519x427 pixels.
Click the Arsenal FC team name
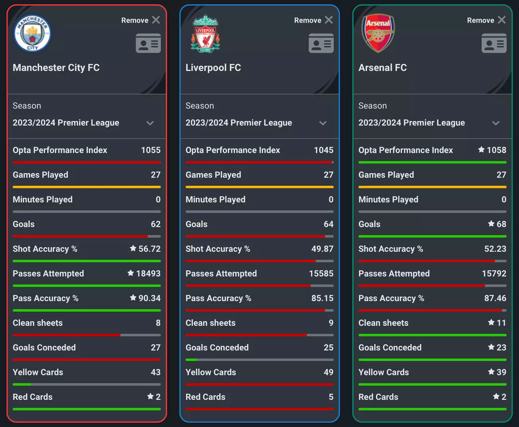point(382,68)
